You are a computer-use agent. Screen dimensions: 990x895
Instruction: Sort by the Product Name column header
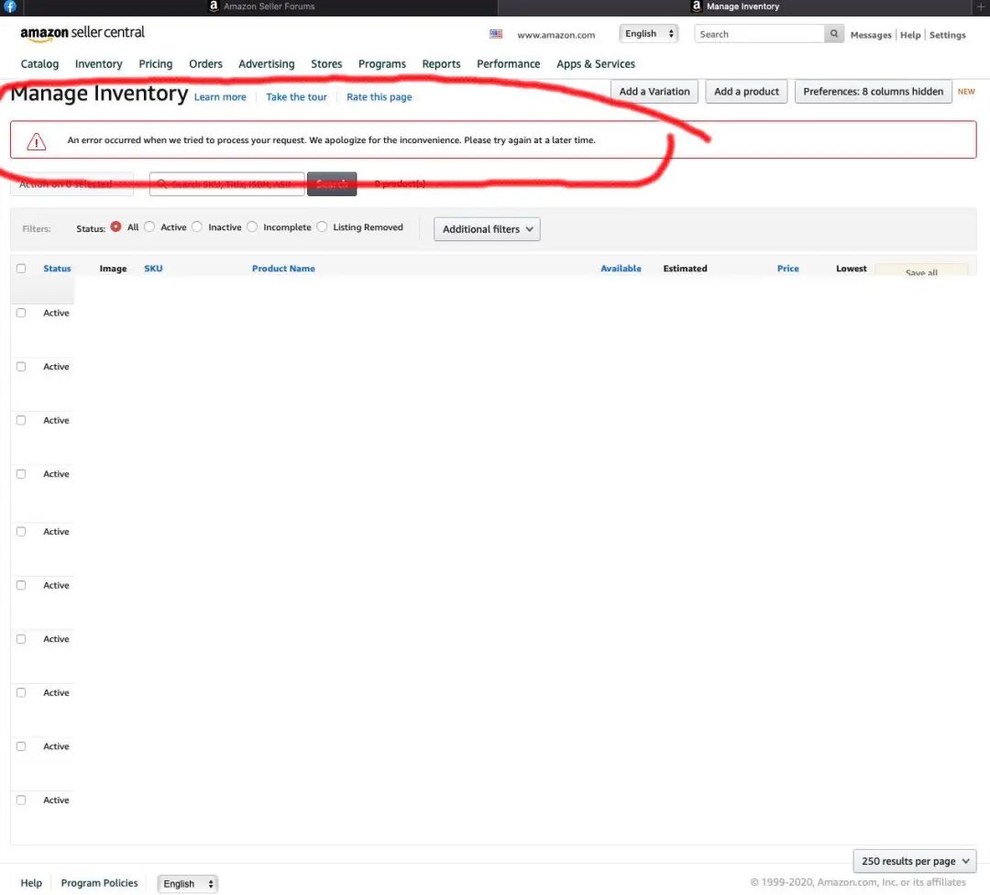tap(283, 269)
